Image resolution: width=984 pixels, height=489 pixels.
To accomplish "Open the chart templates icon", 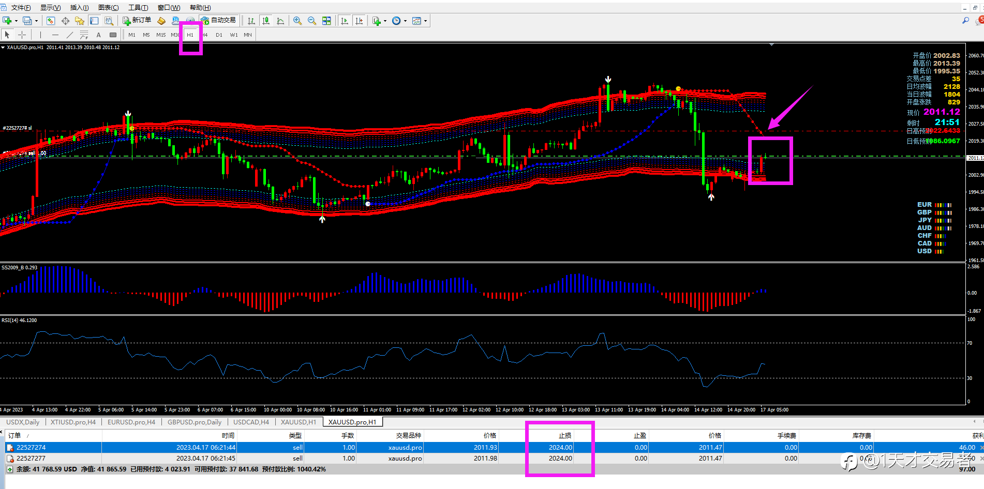I will tap(416, 21).
